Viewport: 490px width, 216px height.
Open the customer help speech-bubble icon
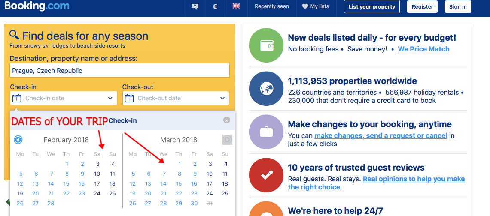(x=195, y=6)
